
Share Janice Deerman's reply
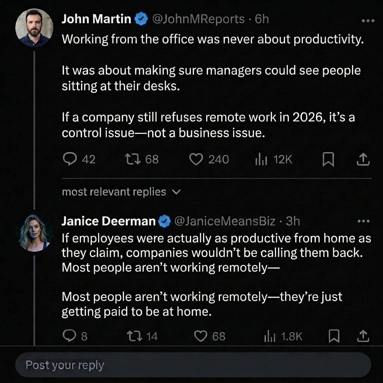363,336
